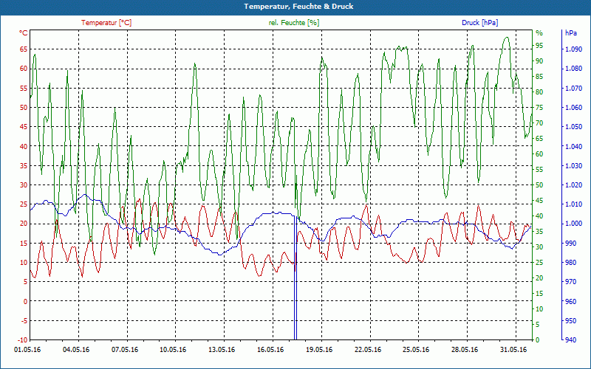Click green humidity axis value "75"
The height and width of the screenshot is (369, 591).
click(x=539, y=108)
